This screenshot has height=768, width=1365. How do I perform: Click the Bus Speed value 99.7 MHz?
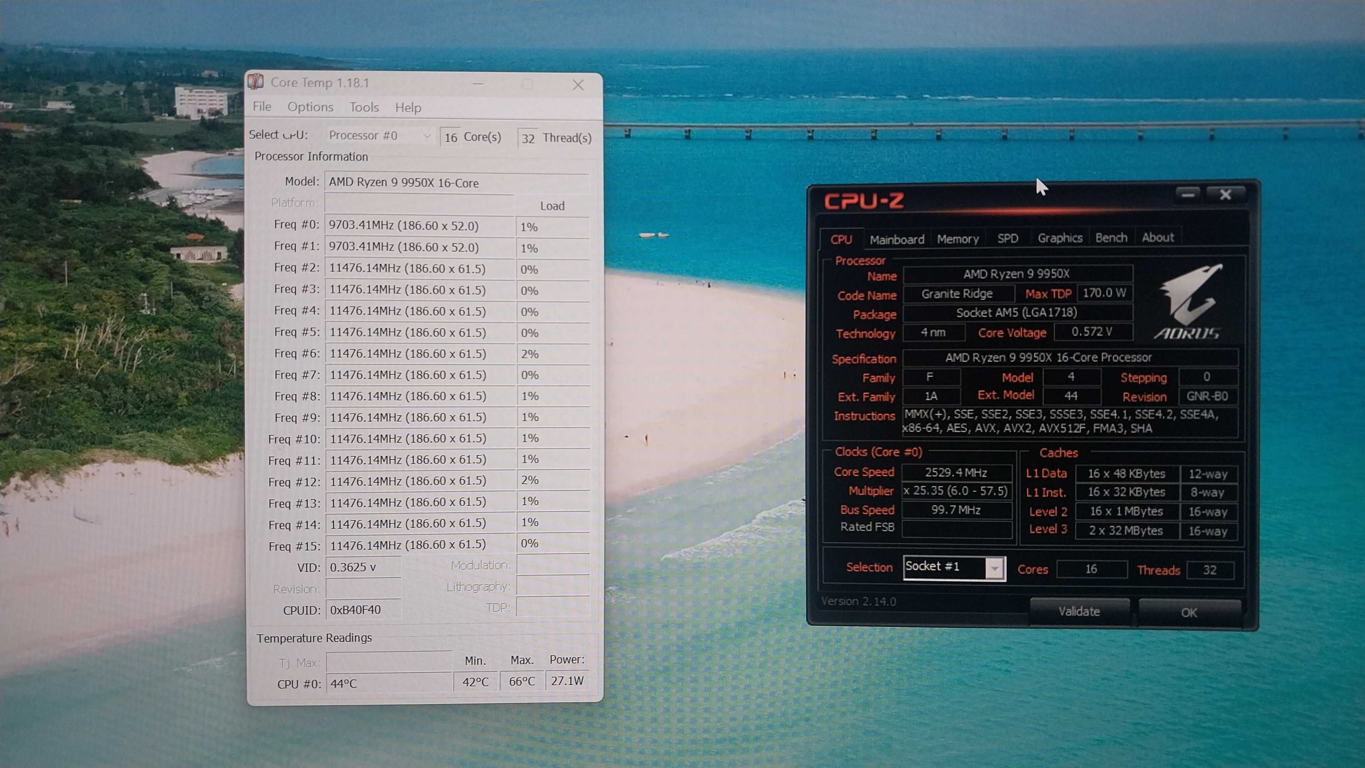point(957,510)
